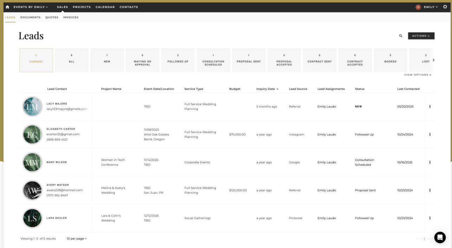Screen dimensions: 452x248
Task: Filter by Proposal Sent
Action: pyautogui.click(x=249, y=60)
